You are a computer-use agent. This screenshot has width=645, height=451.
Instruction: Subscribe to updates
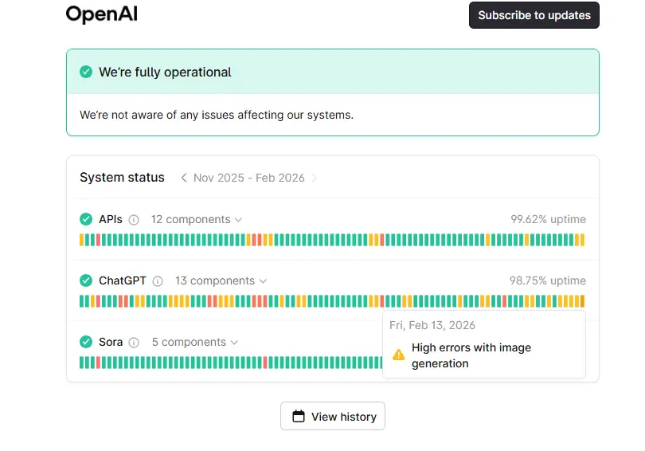click(x=534, y=15)
